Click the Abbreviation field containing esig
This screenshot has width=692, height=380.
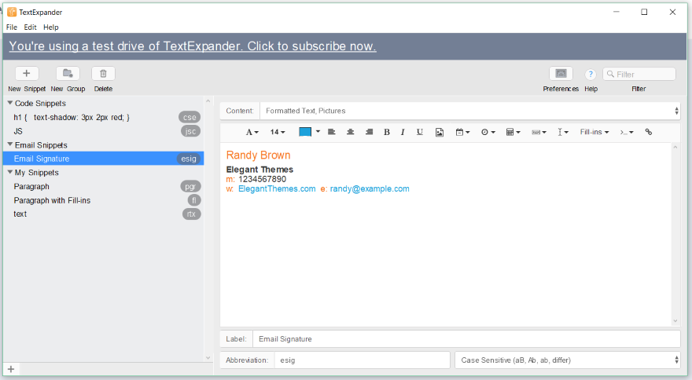(362, 360)
